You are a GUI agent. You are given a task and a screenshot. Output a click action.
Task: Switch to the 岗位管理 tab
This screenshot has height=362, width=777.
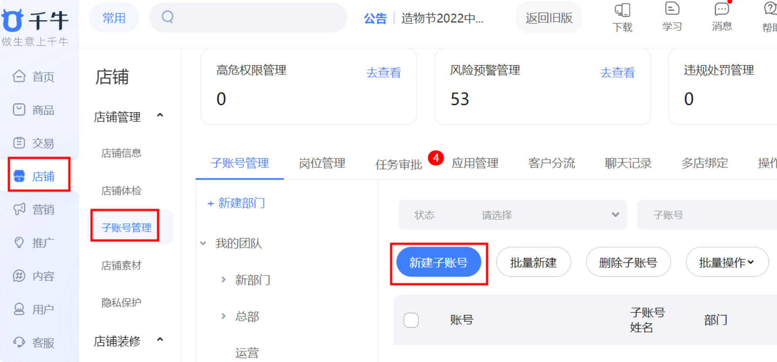(x=322, y=163)
